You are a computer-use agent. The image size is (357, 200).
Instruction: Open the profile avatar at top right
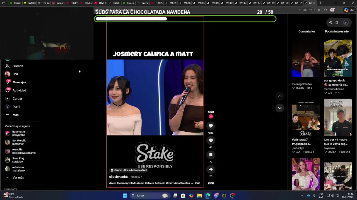click(x=346, y=23)
